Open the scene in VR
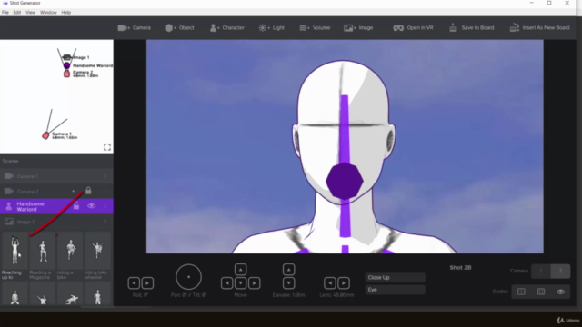This screenshot has width=582, height=327. pos(413,28)
